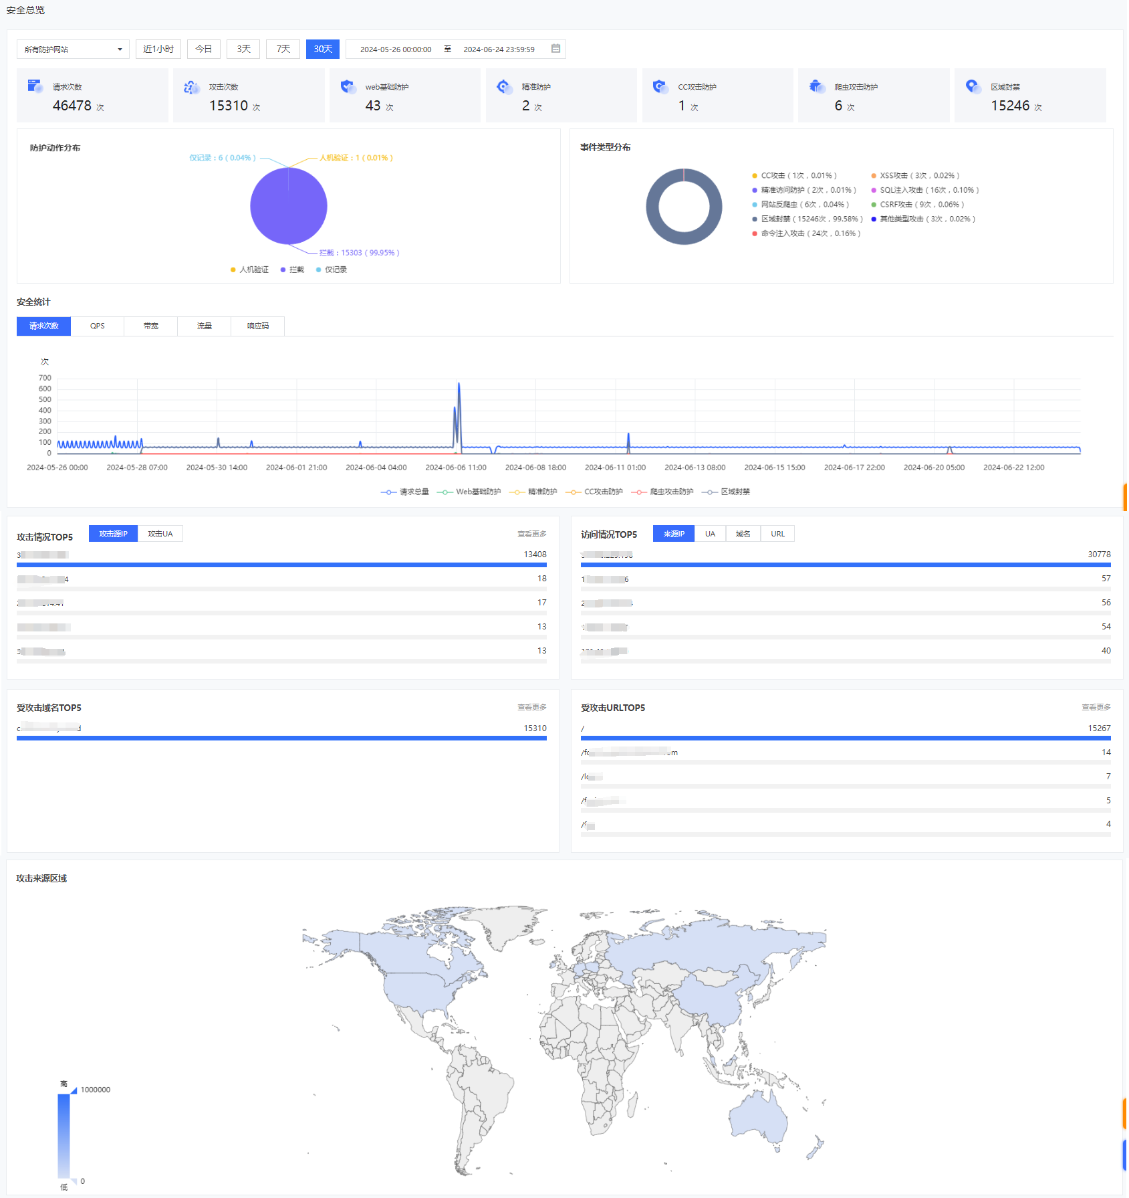The image size is (1129, 1198).
Task: Click the CC攻击防护 shield icon
Action: 660,86
